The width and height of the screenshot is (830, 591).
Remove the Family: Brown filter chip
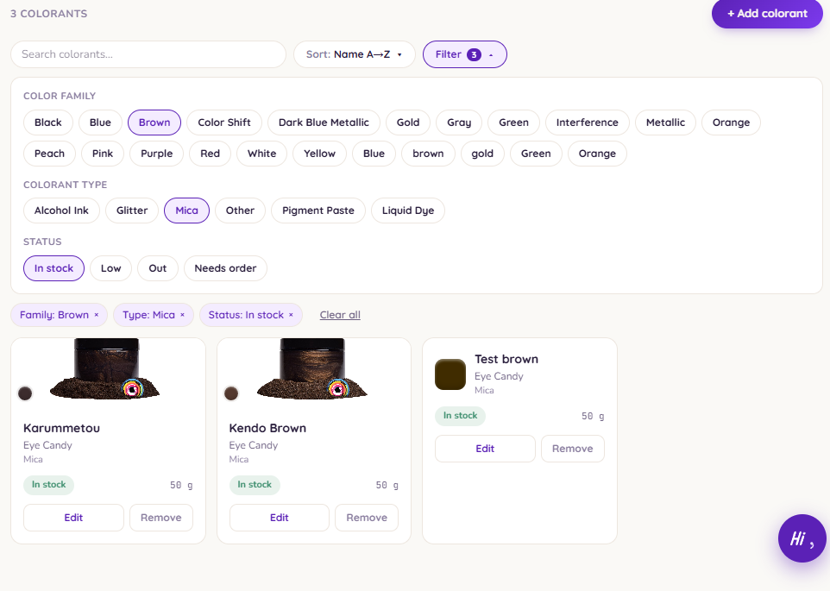tap(97, 315)
